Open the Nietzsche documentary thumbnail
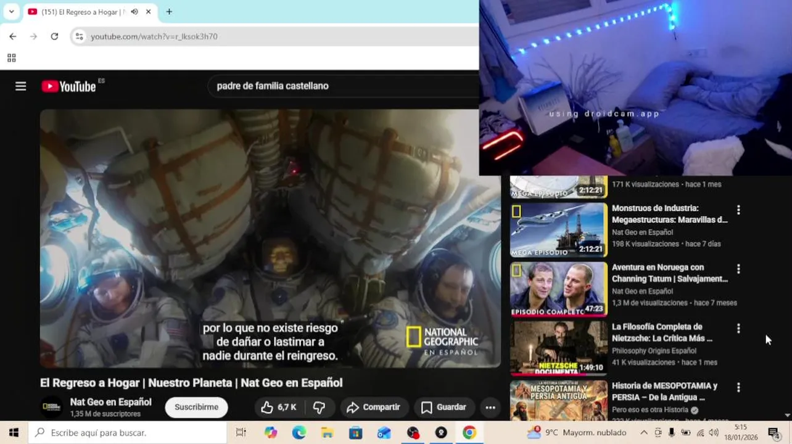 pyautogui.click(x=559, y=348)
